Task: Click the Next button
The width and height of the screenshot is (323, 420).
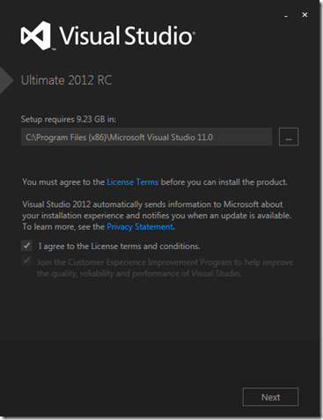Action: [x=270, y=397]
